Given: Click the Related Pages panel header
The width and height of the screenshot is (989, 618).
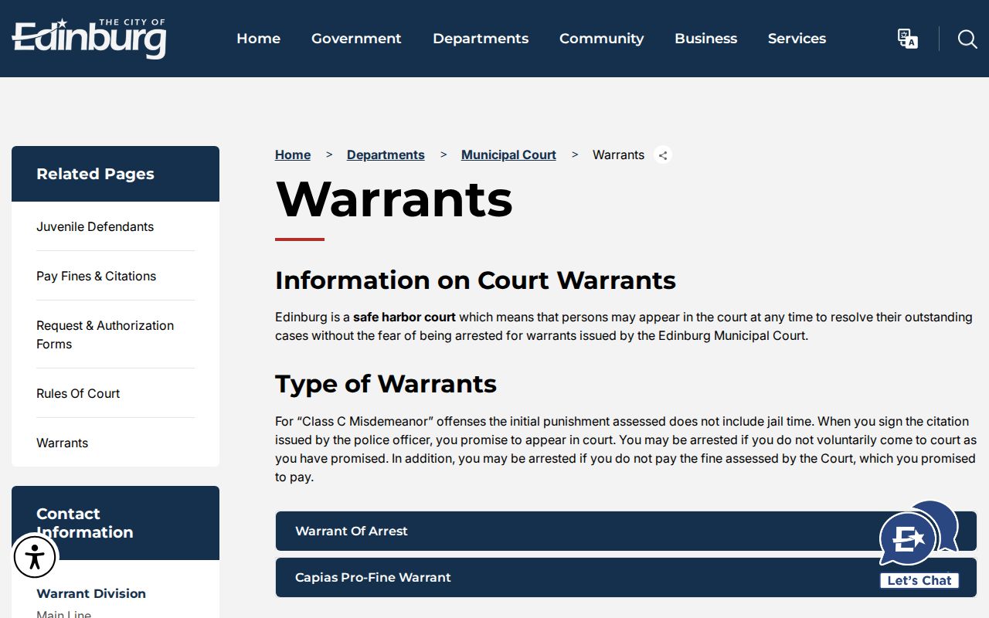Looking at the screenshot, I should pyautogui.click(x=115, y=174).
